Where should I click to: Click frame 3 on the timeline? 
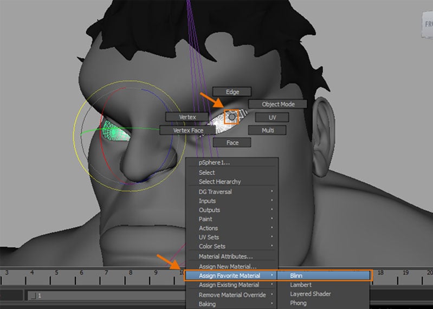pyautogui.click(x=7, y=273)
